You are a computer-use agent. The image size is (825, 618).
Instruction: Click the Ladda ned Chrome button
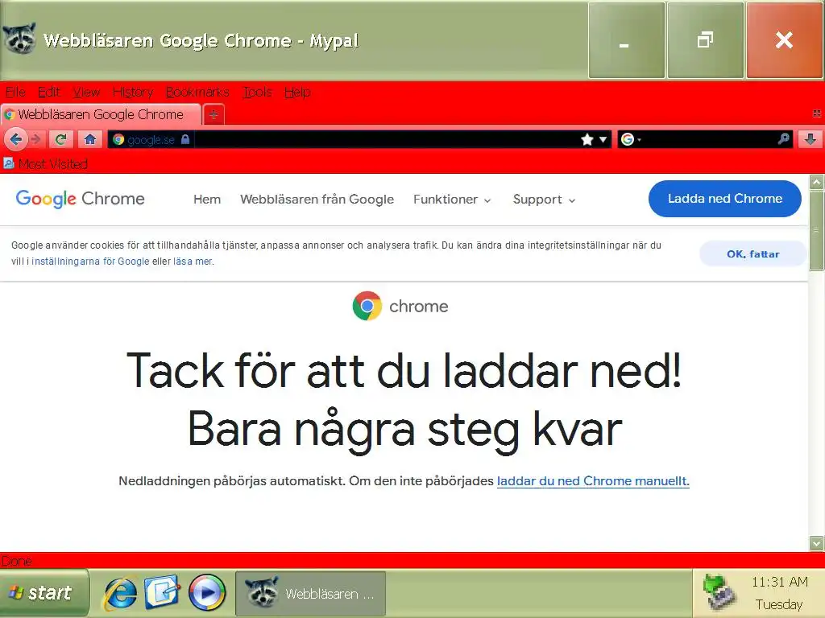[x=724, y=199]
